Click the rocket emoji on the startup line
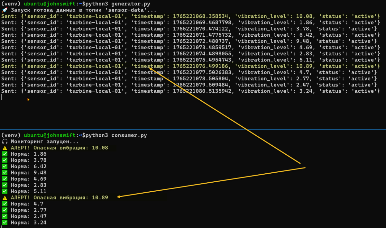 tap(5, 10)
